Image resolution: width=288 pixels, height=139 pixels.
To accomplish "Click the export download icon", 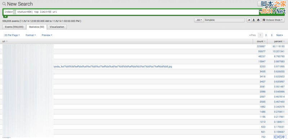I will (x=254, y=20).
